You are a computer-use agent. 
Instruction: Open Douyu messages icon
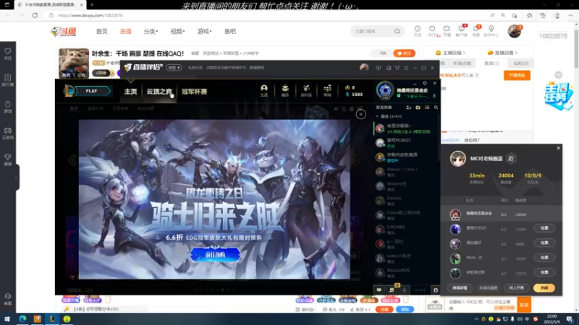(x=476, y=31)
